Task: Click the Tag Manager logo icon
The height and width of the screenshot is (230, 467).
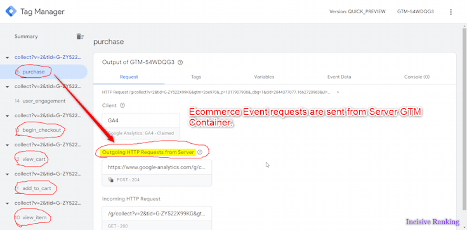Action: pos(11,11)
